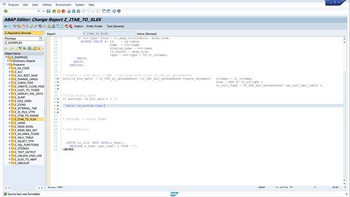Open the Utilities menu

click(47, 5)
